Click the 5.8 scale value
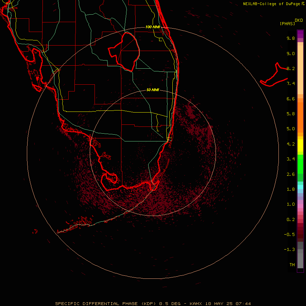 291,114
